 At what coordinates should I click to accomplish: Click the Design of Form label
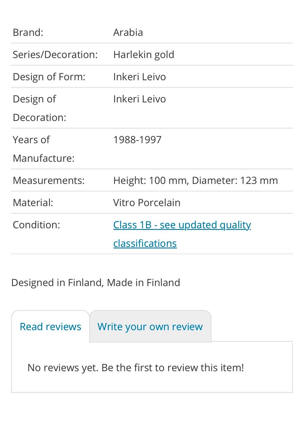(x=49, y=77)
